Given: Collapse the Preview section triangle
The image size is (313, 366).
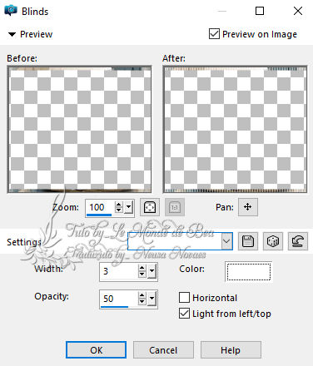Looking at the screenshot, I should pos(12,34).
